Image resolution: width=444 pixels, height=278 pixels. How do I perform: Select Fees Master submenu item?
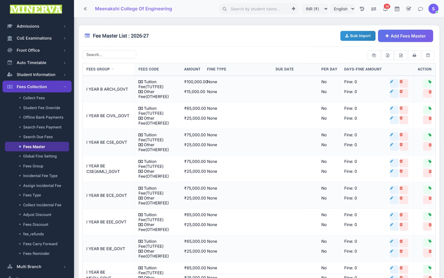(37, 147)
